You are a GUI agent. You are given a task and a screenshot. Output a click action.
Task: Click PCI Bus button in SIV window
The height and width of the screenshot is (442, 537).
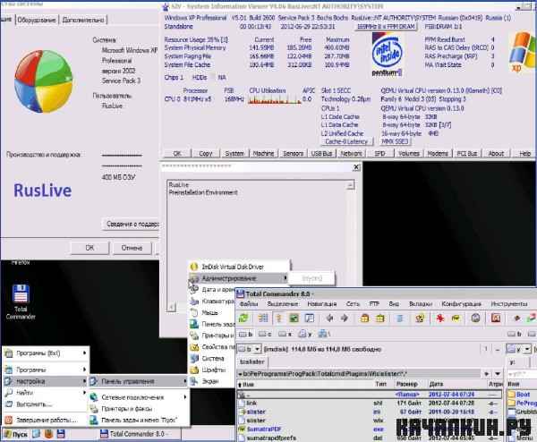pos(467,153)
